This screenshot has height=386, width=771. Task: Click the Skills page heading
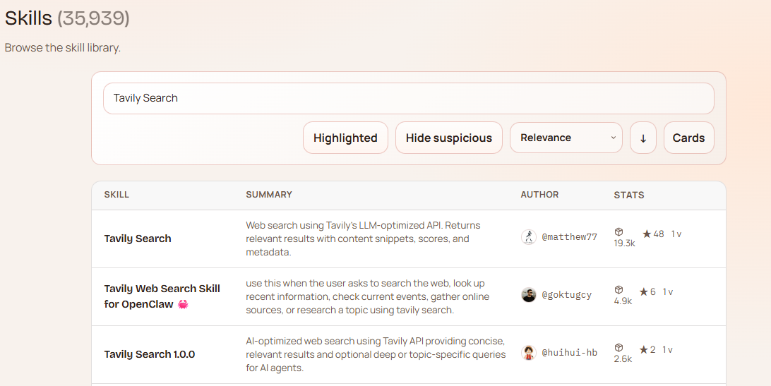[67, 18]
